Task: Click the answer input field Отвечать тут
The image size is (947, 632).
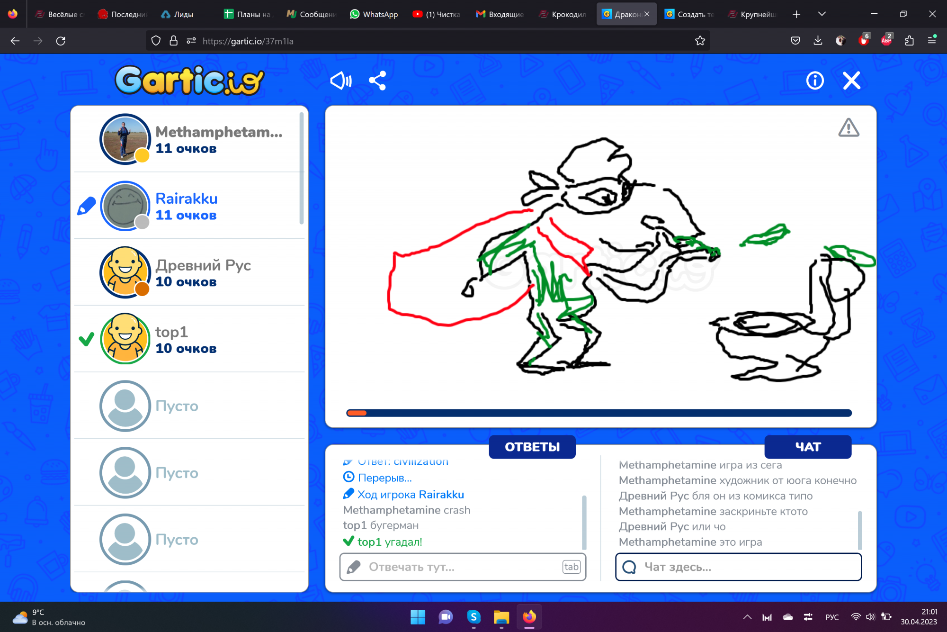Action: tap(450, 567)
